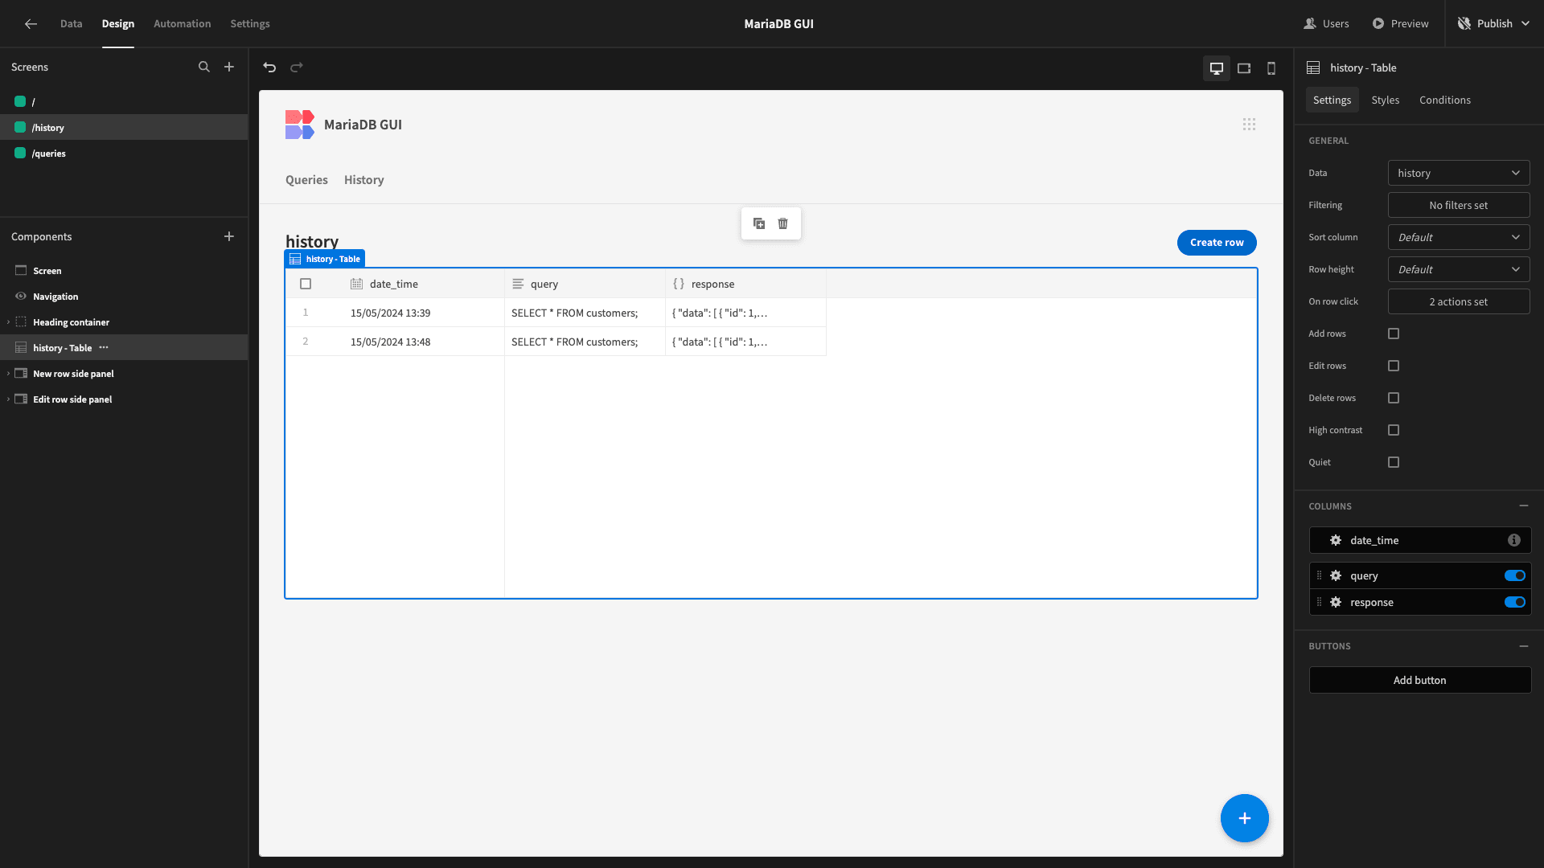Click the back arrow icon

tap(31, 24)
